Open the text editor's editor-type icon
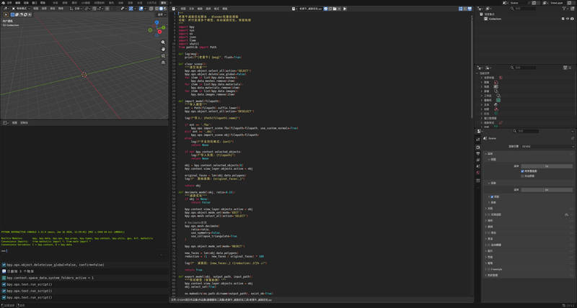577x308 pixels. click(174, 9)
